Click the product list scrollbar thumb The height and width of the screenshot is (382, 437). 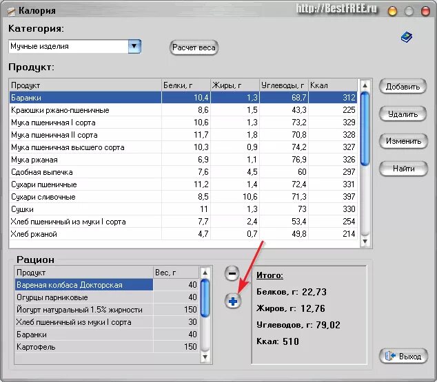click(365, 129)
